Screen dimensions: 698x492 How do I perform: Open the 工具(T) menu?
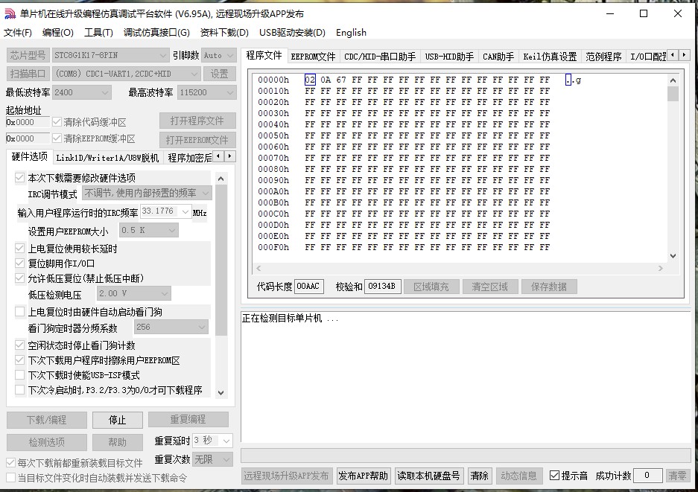pos(98,33)
